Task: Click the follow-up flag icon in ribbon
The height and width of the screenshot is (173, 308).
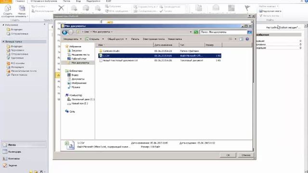Action: (x=247, y=9)
